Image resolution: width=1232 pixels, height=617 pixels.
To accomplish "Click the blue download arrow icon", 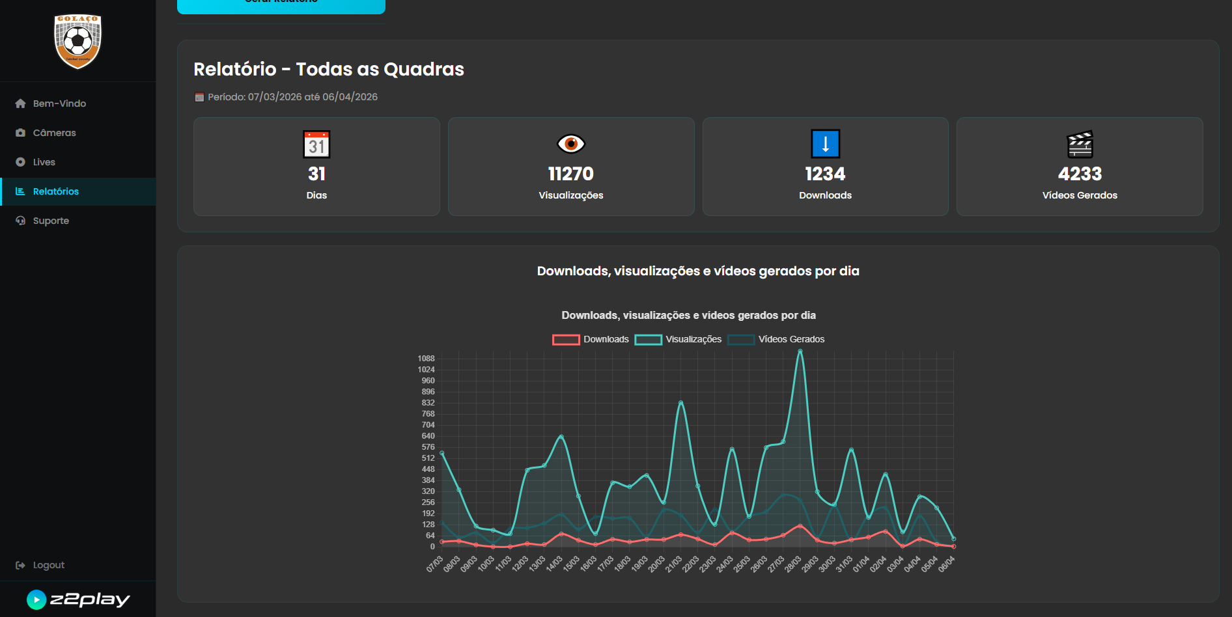I will 825,144.
